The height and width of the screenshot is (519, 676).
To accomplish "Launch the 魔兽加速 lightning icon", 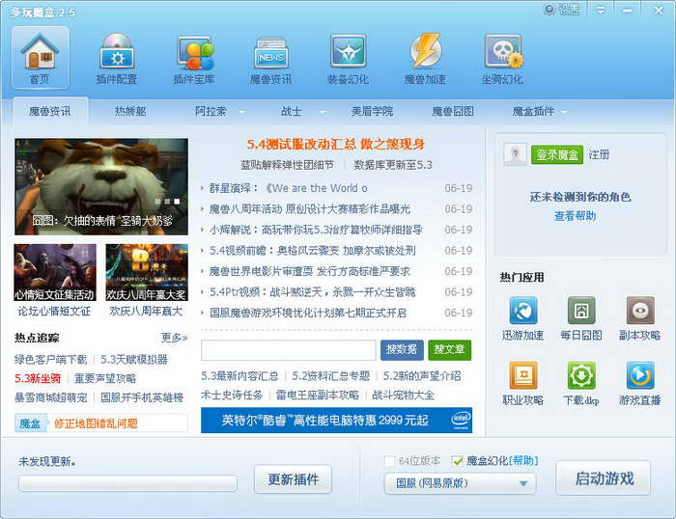I will pyautogui.click(x=425, y=58).
